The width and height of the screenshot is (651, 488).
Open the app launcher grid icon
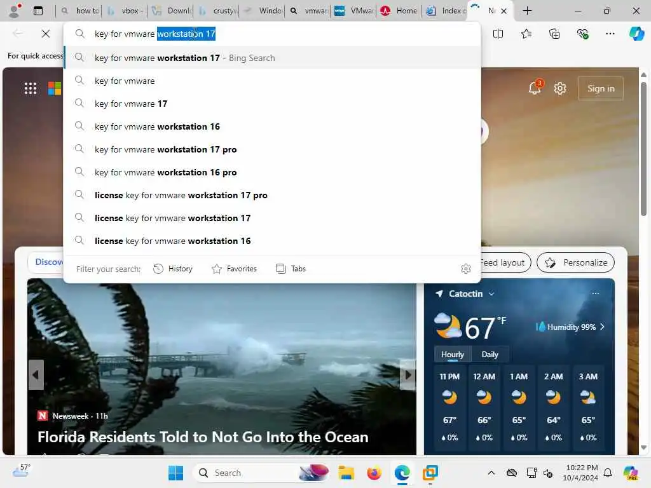(x=31, y=88)
